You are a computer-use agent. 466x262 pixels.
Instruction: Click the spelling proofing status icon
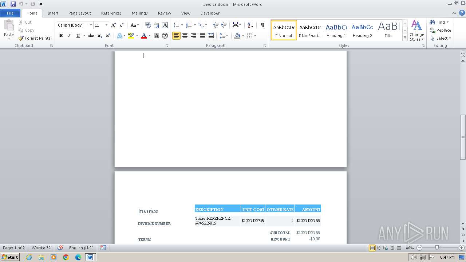(60, 248)
